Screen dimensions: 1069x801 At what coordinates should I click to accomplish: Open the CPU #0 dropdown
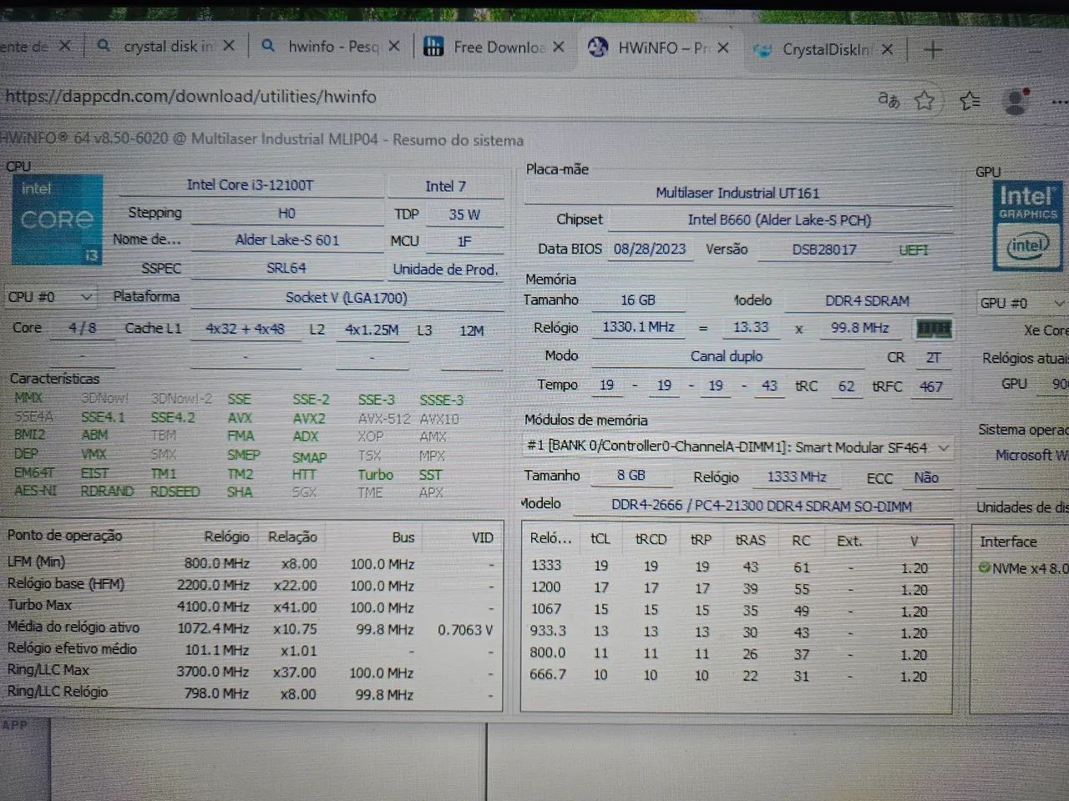coord(50,297)
